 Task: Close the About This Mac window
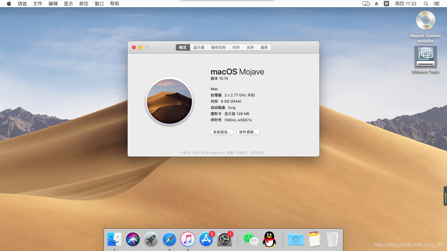134,47
